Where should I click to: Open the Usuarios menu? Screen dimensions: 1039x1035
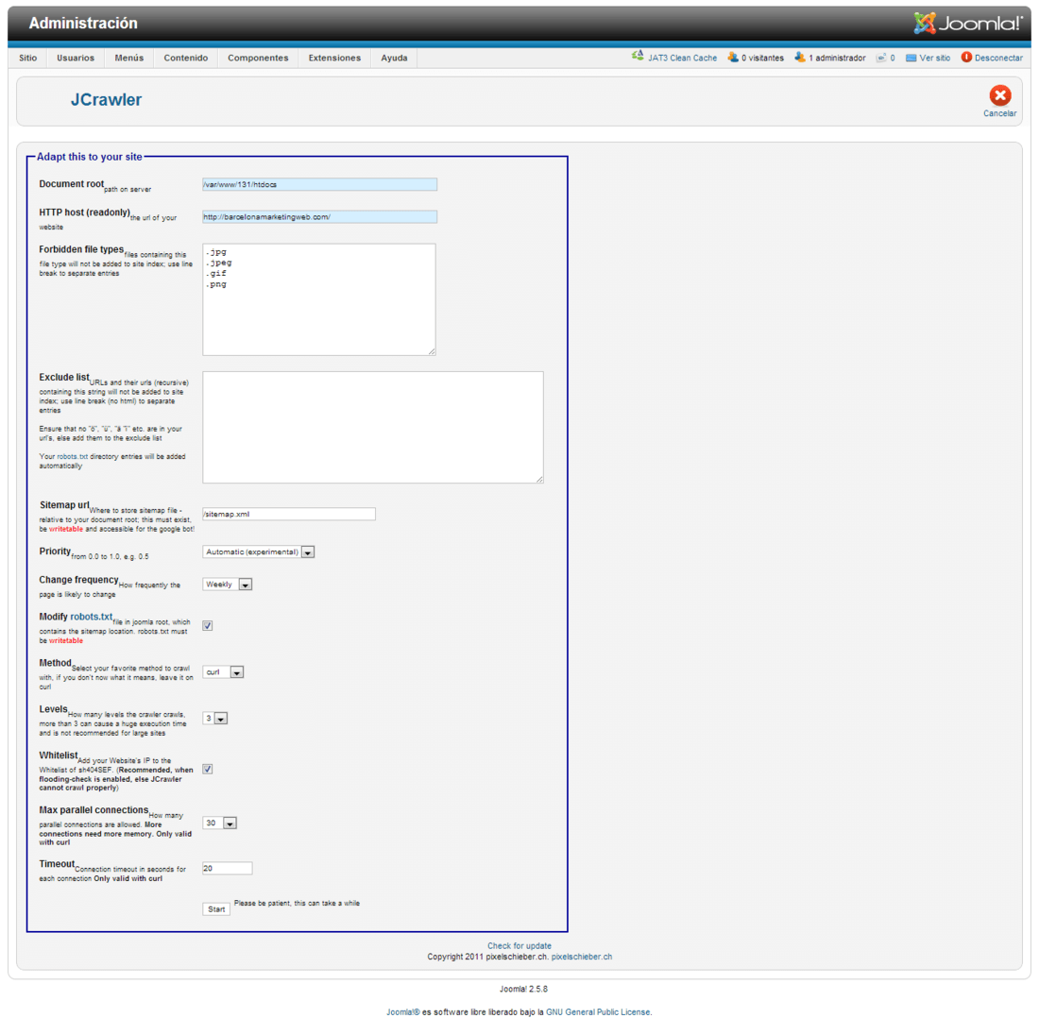pyautogui.click(x=76, y=58)
